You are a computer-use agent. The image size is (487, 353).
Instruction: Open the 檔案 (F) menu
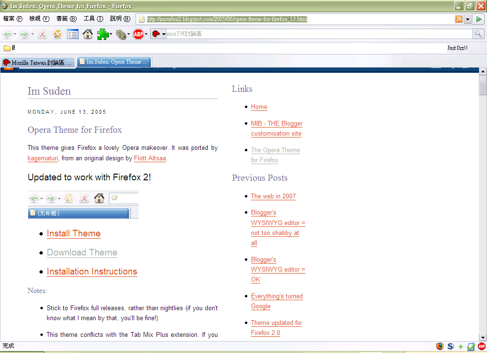click(x=13, y=19)
